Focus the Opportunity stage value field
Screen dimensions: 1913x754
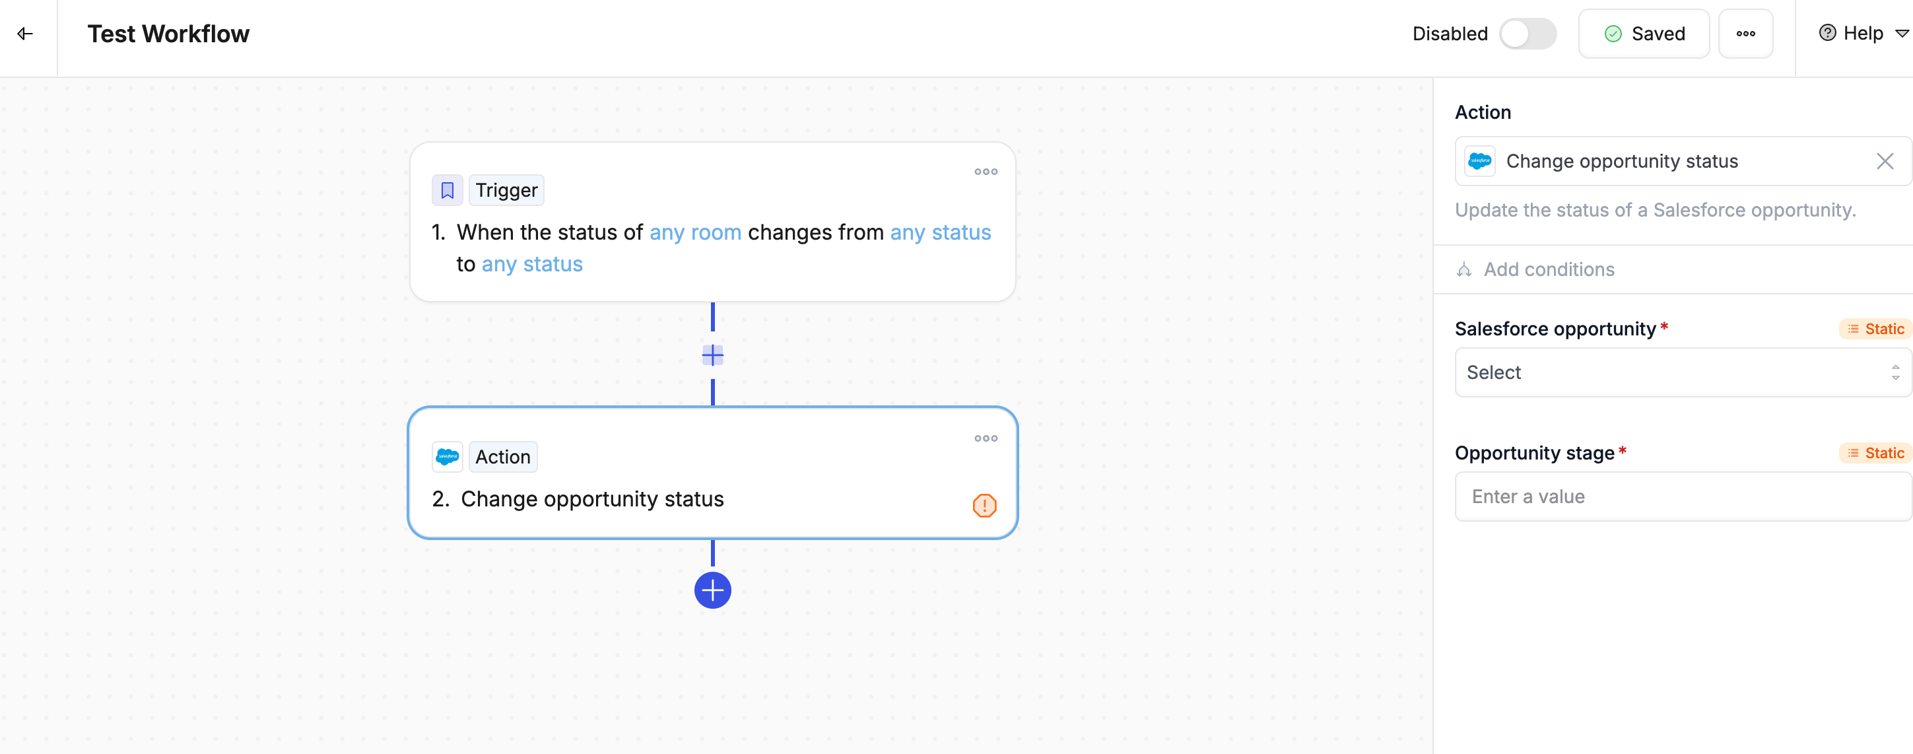pos(1682,497)
